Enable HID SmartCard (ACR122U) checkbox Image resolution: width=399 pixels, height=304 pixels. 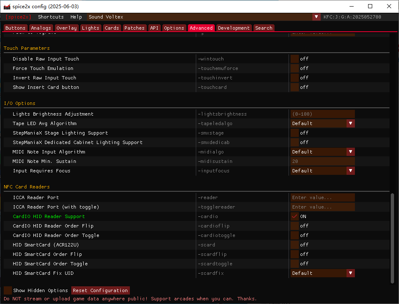295,245
